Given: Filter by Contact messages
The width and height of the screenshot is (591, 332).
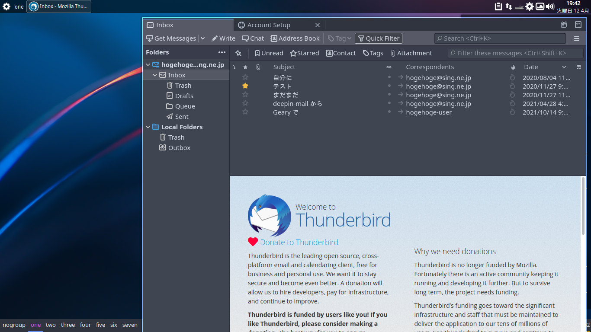Looking at the screenshot, I should coord(341,53).
